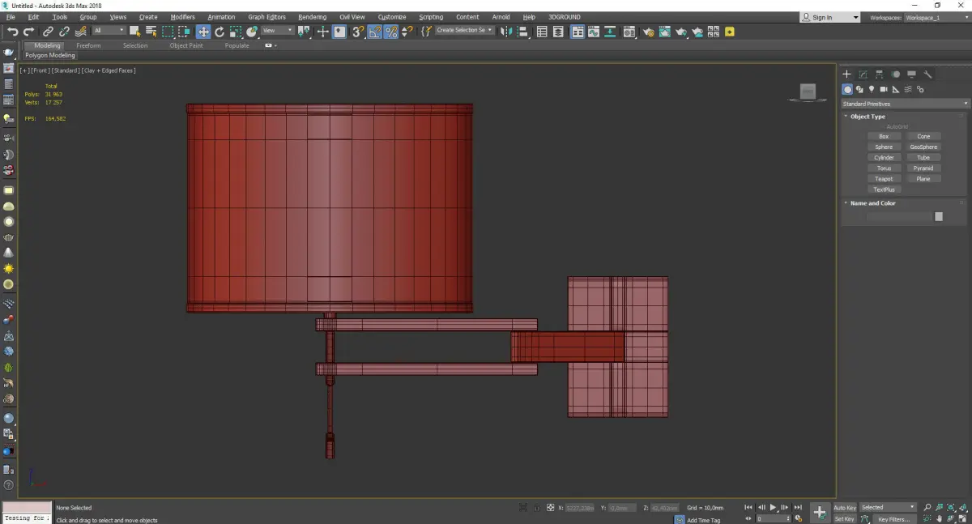This screenshot has width=972, height=524.
Task: Open the View reference coordinate dropdown
Action: click(277, 31)
